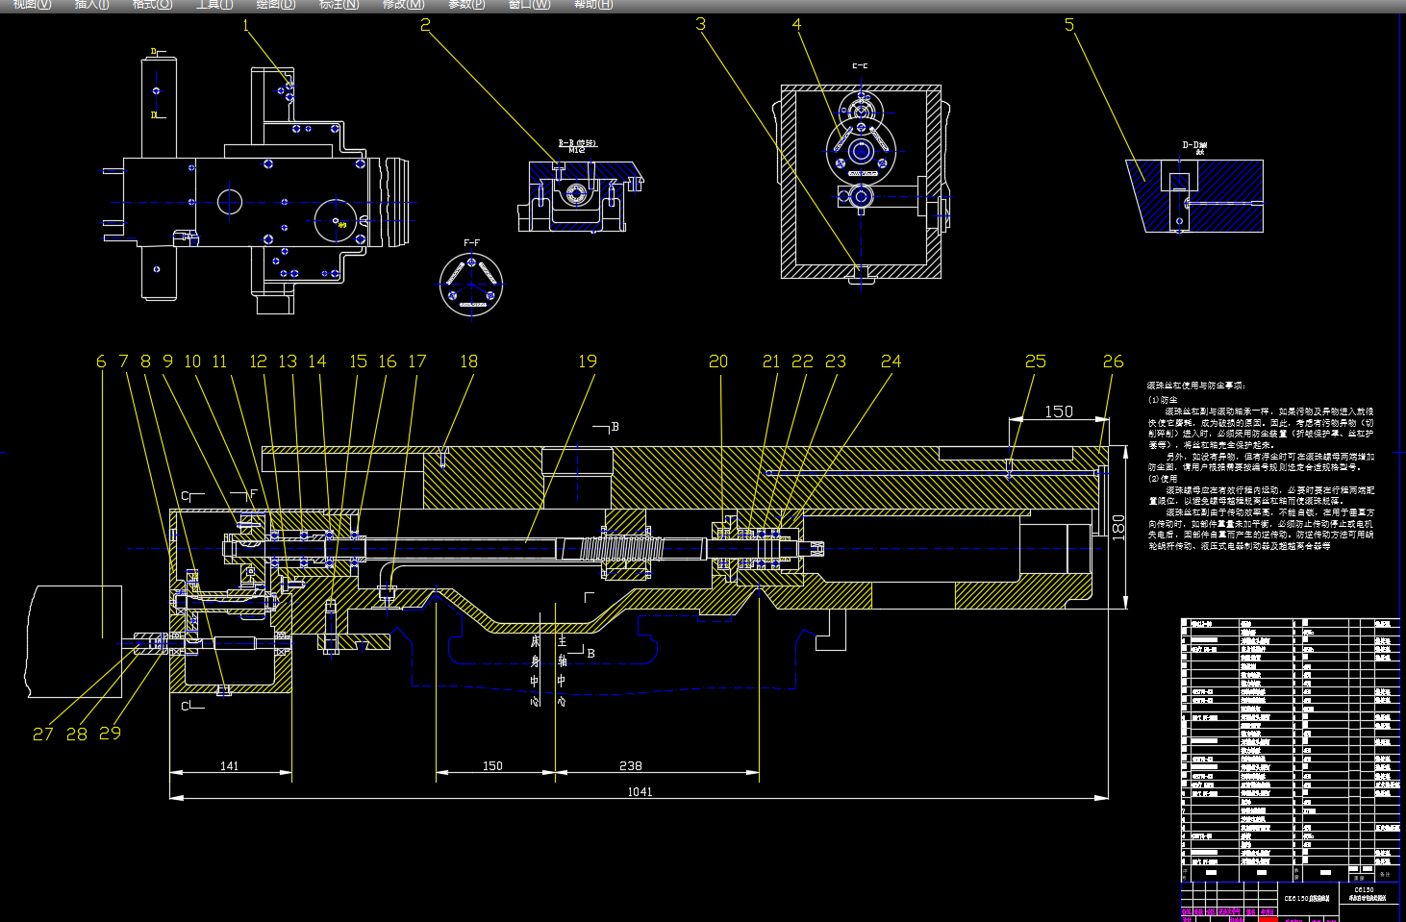Open the 插入(I) menu

tap(91, 5)
